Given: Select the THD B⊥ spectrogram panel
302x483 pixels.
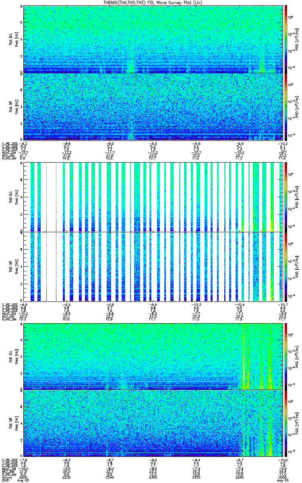Looking at the screenshot, I should pos(153,197).
